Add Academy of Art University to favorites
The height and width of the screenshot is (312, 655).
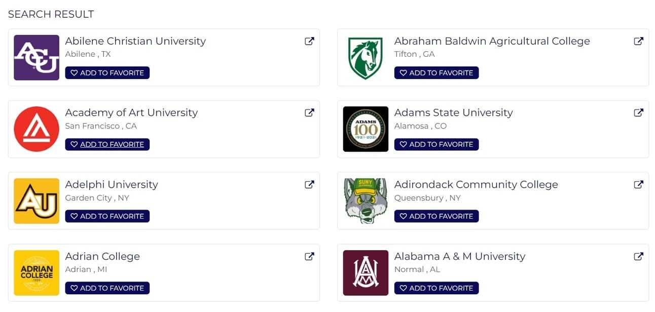pyautogui.click(x=107, y=145)
